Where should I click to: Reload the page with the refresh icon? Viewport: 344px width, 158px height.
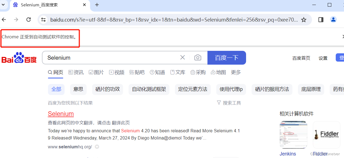pyautogui.click(x=28, y=20)
